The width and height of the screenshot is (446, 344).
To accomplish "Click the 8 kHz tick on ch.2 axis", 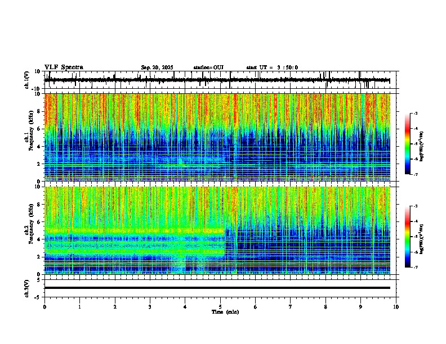I will [x=39, y=205].
